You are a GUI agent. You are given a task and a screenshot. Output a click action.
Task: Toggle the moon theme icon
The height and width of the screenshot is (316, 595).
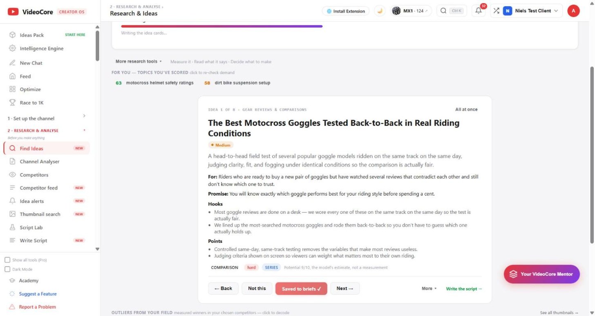click(x=380, y=11)
